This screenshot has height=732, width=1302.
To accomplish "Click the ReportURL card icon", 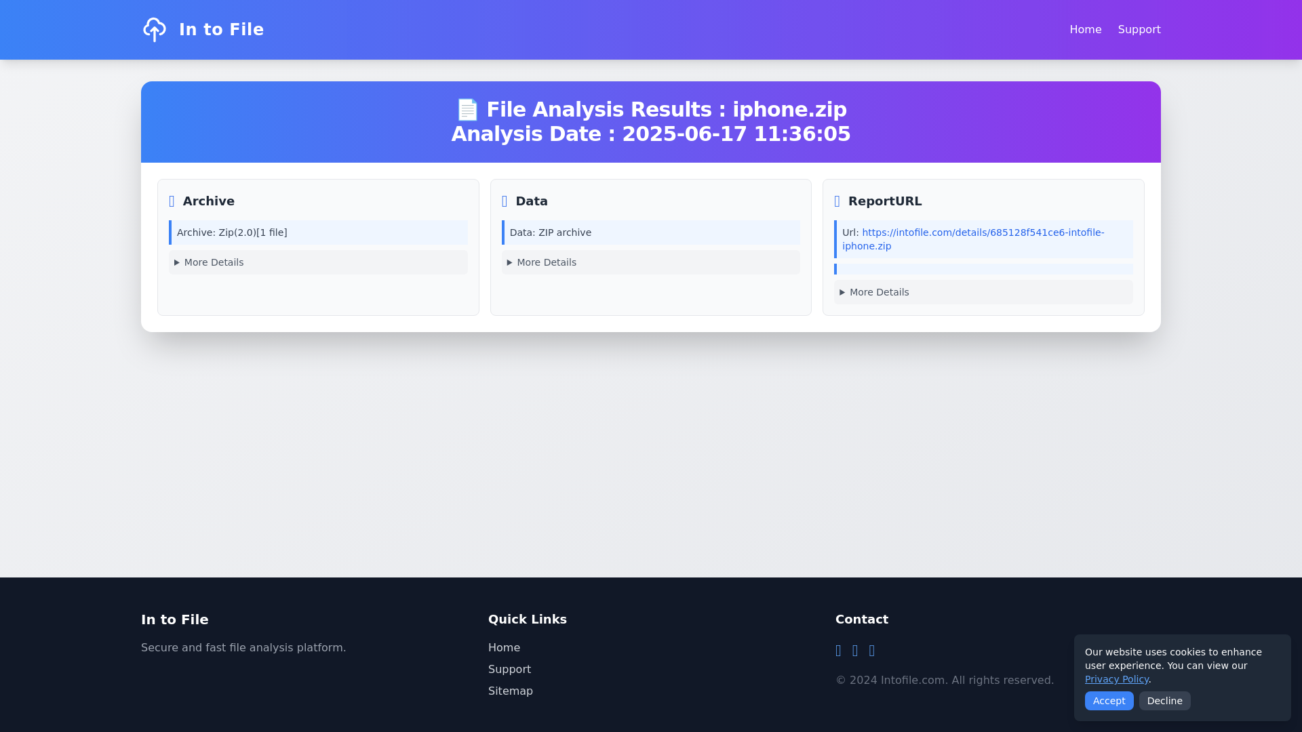I will pyautogui.click(x=837, y=201).
